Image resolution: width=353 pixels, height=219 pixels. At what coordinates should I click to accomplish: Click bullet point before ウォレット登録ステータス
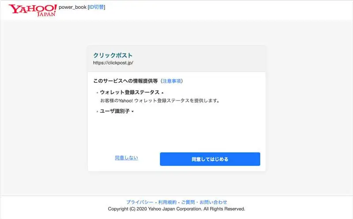[x=97, y=93]
